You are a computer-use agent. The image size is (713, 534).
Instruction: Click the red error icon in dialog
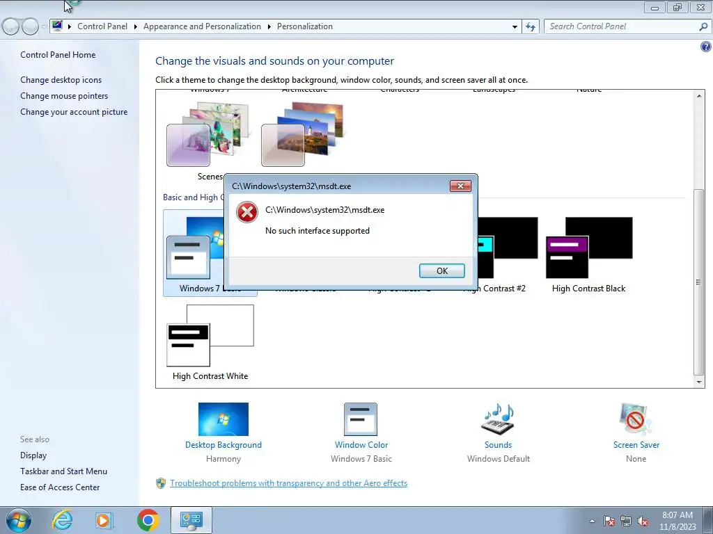pos(247,213)
